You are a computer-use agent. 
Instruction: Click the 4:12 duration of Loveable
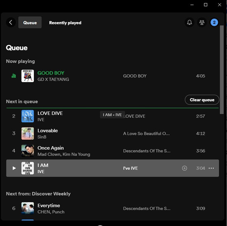[x=201, y=133]
